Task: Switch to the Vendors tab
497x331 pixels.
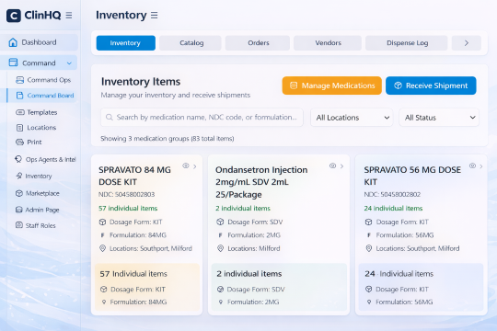Action: 328,43
